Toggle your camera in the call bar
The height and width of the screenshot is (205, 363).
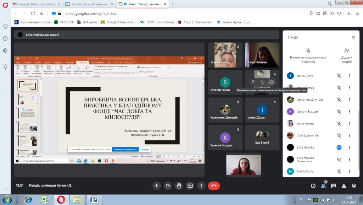[x=168, y=185]
